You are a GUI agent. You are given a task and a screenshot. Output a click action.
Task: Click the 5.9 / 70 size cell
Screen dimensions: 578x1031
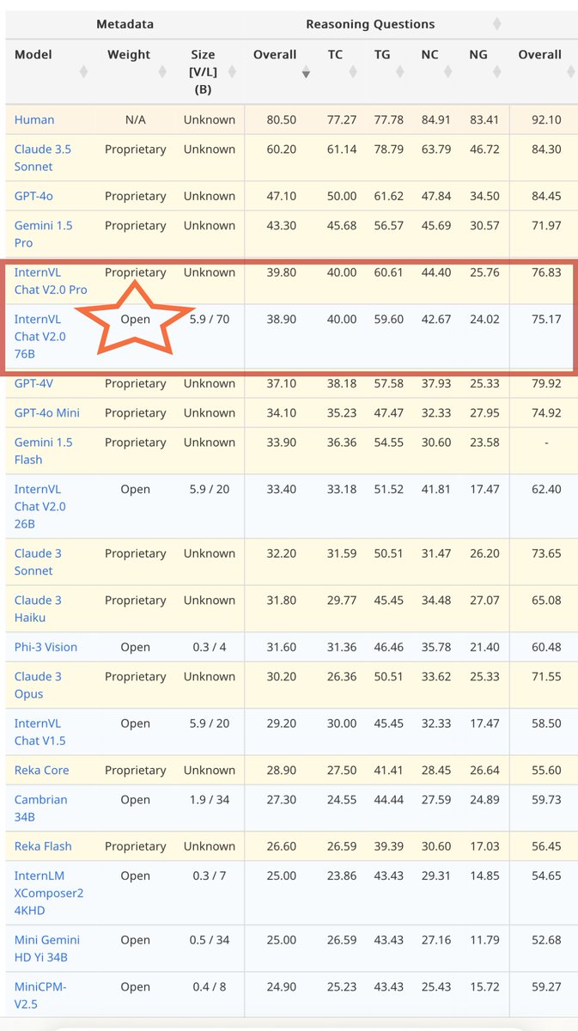(x=210, y=319)
